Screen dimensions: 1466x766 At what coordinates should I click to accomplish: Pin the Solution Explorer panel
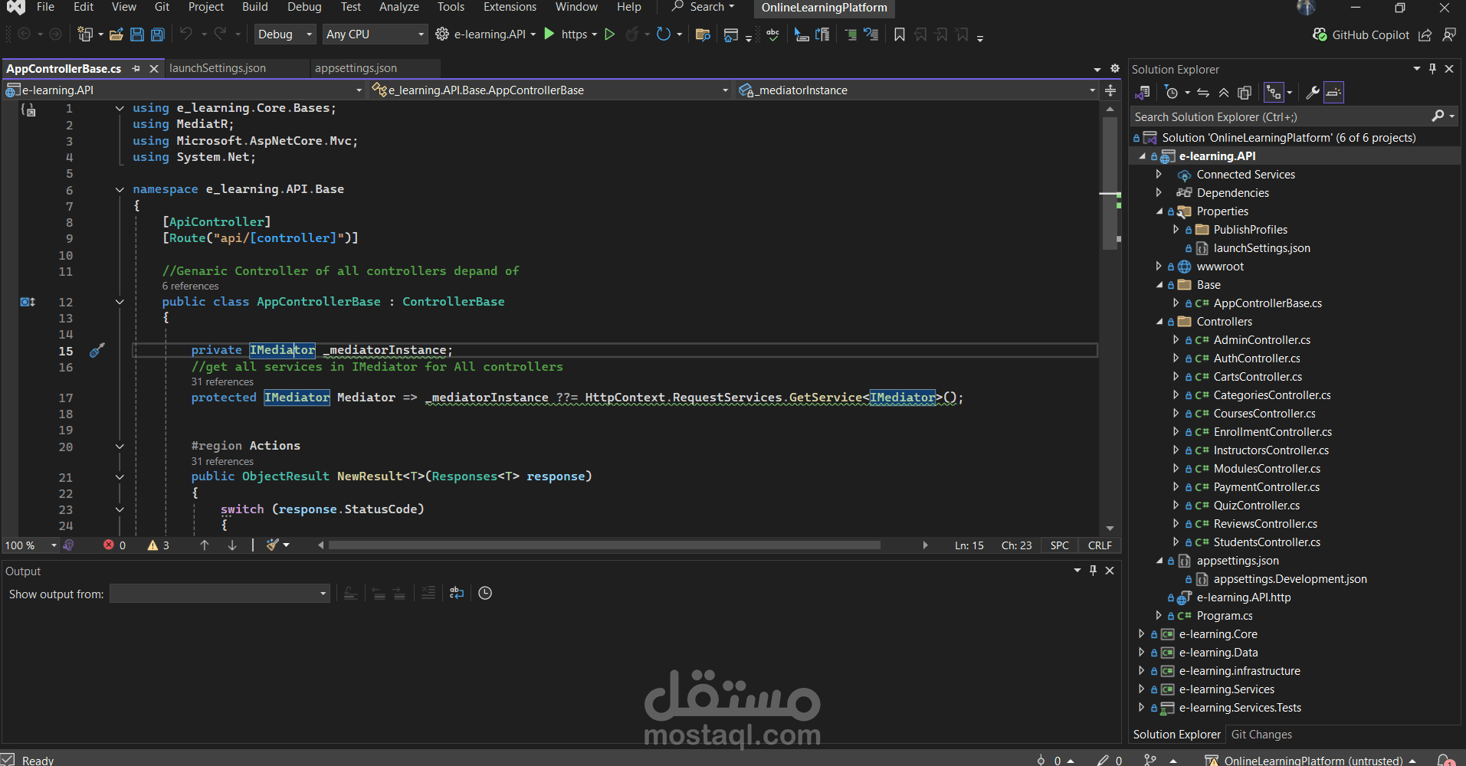pyautogui.click(x=1432, y=69)
